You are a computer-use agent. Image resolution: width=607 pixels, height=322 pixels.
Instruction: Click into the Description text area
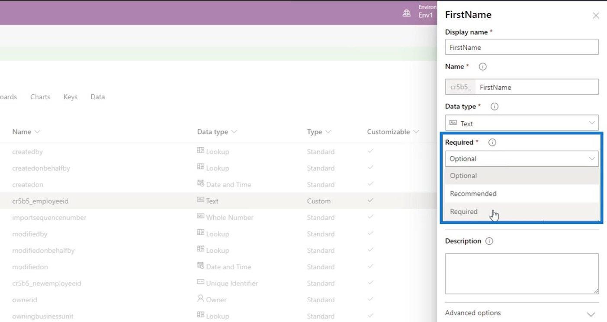click(x=521, y=274)
